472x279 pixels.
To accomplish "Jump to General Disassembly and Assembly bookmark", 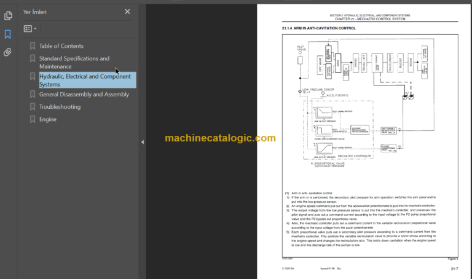I will [84, 95].
